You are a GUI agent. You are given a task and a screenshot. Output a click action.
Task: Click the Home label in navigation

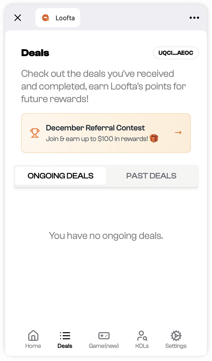(33, 346)
